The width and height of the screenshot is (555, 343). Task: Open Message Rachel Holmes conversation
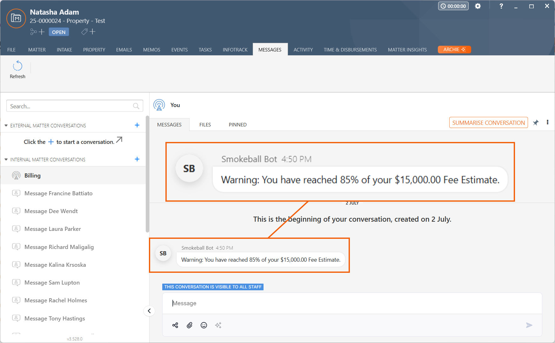click(x=73, y=300)
